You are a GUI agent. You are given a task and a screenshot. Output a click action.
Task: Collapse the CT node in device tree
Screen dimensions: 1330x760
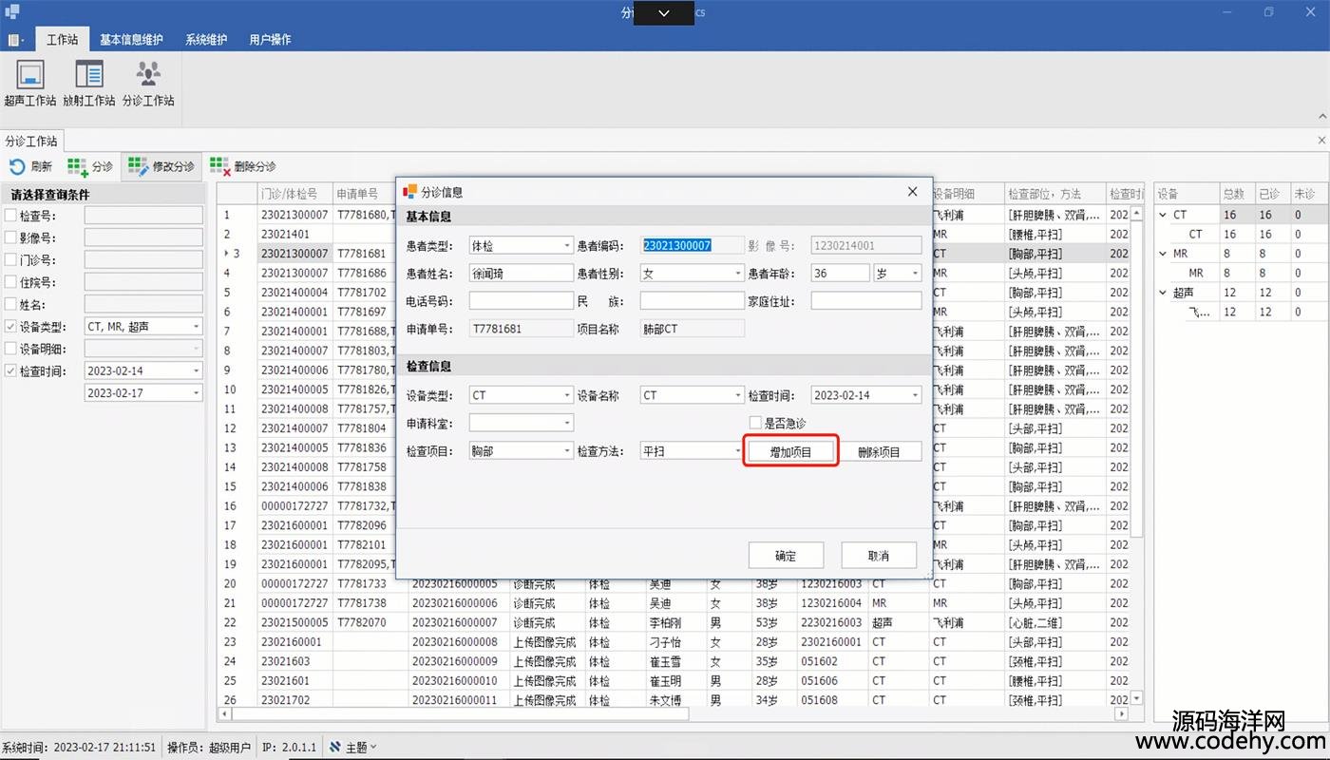click(x=1164, y=215)
